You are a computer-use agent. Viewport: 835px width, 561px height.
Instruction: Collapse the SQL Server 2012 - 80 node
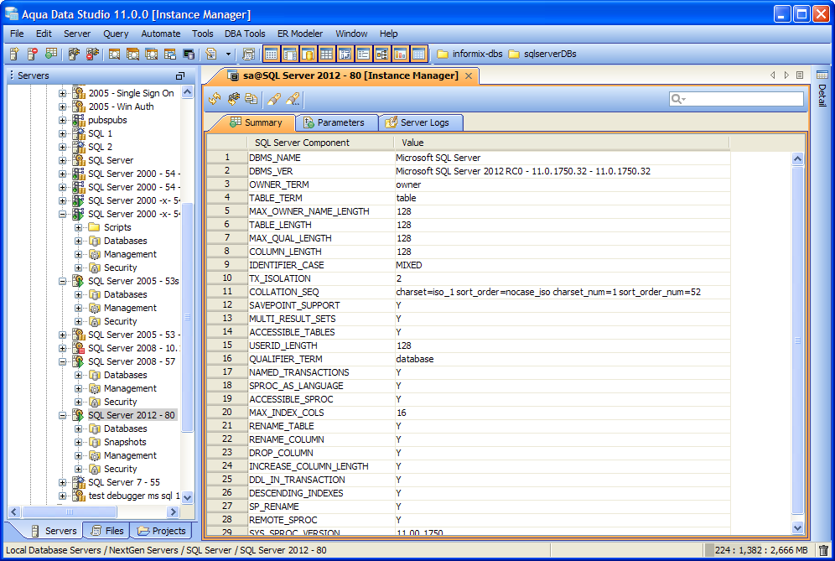point(63,415)
